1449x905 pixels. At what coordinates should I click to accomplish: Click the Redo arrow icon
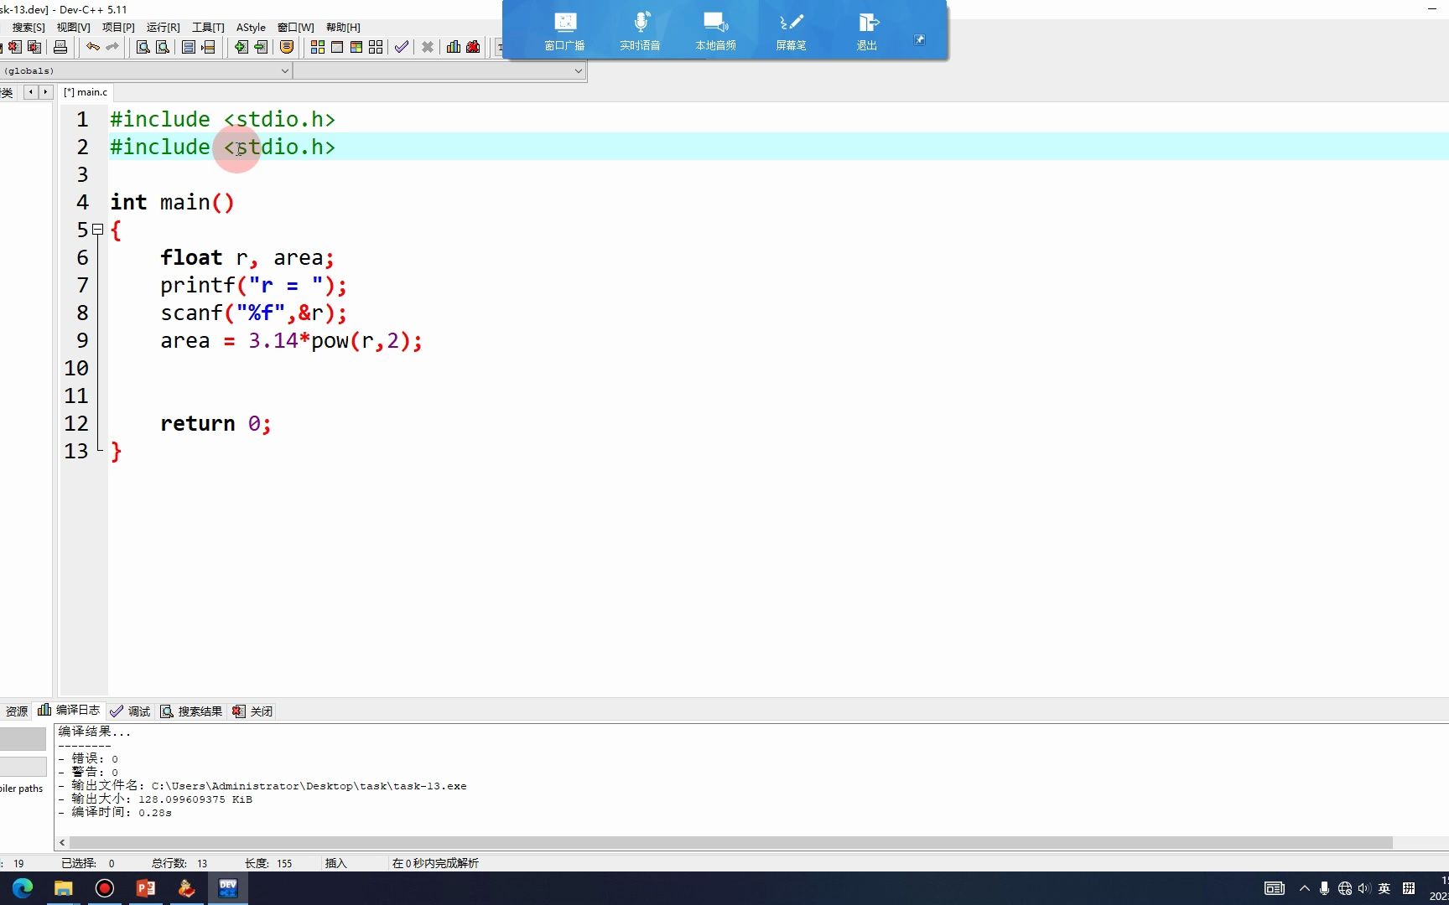(112, 47)
